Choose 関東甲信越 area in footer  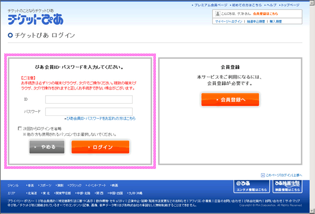pos(62,193)
